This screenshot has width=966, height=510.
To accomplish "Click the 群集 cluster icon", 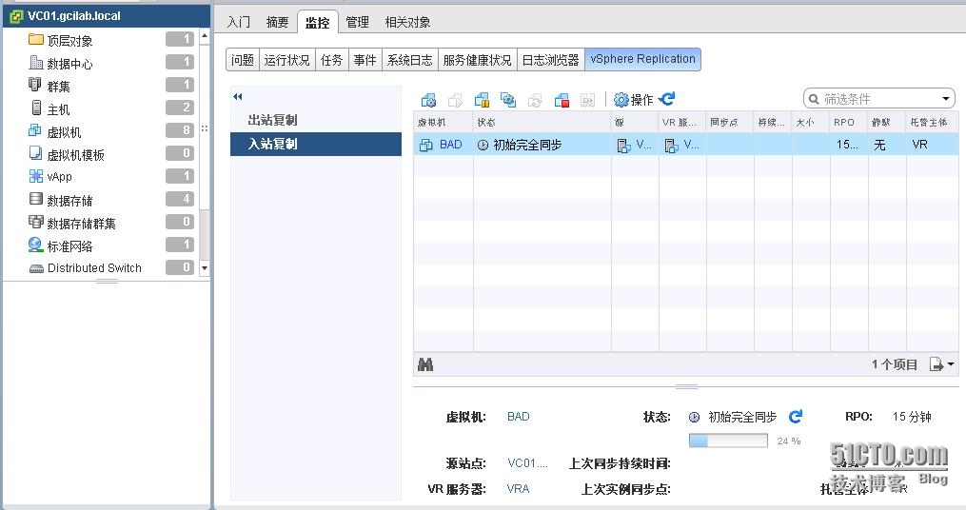I will pyautogui.click(x=35, y=85).
